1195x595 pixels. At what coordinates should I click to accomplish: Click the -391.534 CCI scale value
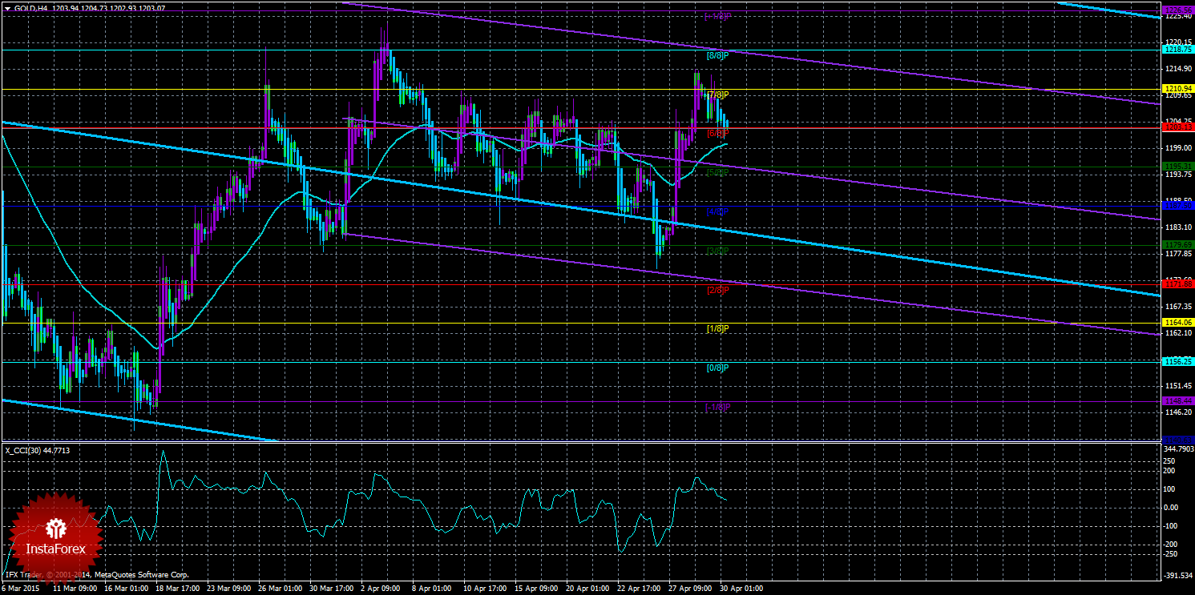pos(1179,575)
